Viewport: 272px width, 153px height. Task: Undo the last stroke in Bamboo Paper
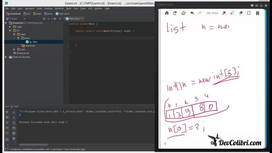192,13
